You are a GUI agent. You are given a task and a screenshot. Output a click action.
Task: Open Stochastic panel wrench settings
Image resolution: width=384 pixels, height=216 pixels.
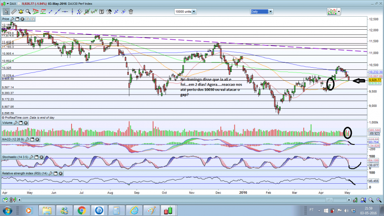point(31,157)
